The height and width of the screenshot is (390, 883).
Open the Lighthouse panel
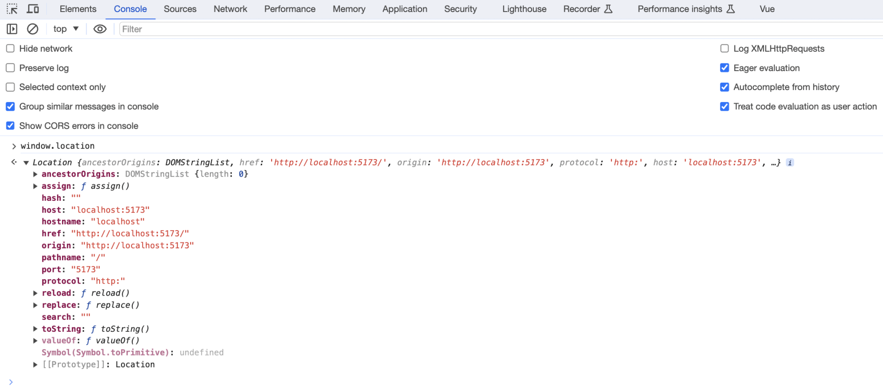(x=523, y=9)
